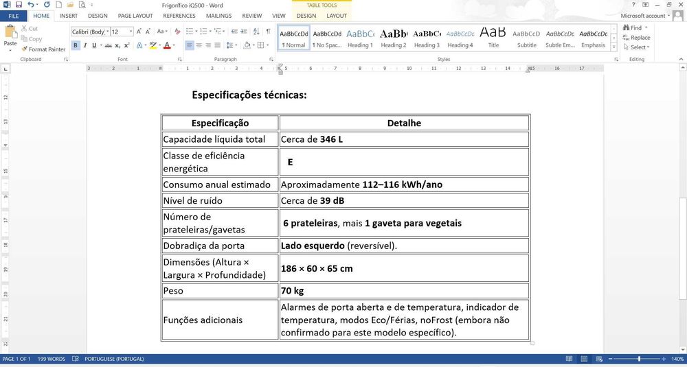Redo the last action
Viewport: 687px width, 367px height.
point(47,5)
